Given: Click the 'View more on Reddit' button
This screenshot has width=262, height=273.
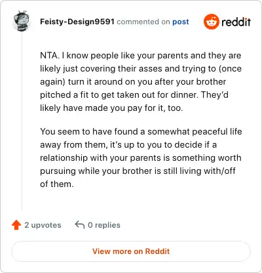Looking at the screenshot, I should pos(131,251).
